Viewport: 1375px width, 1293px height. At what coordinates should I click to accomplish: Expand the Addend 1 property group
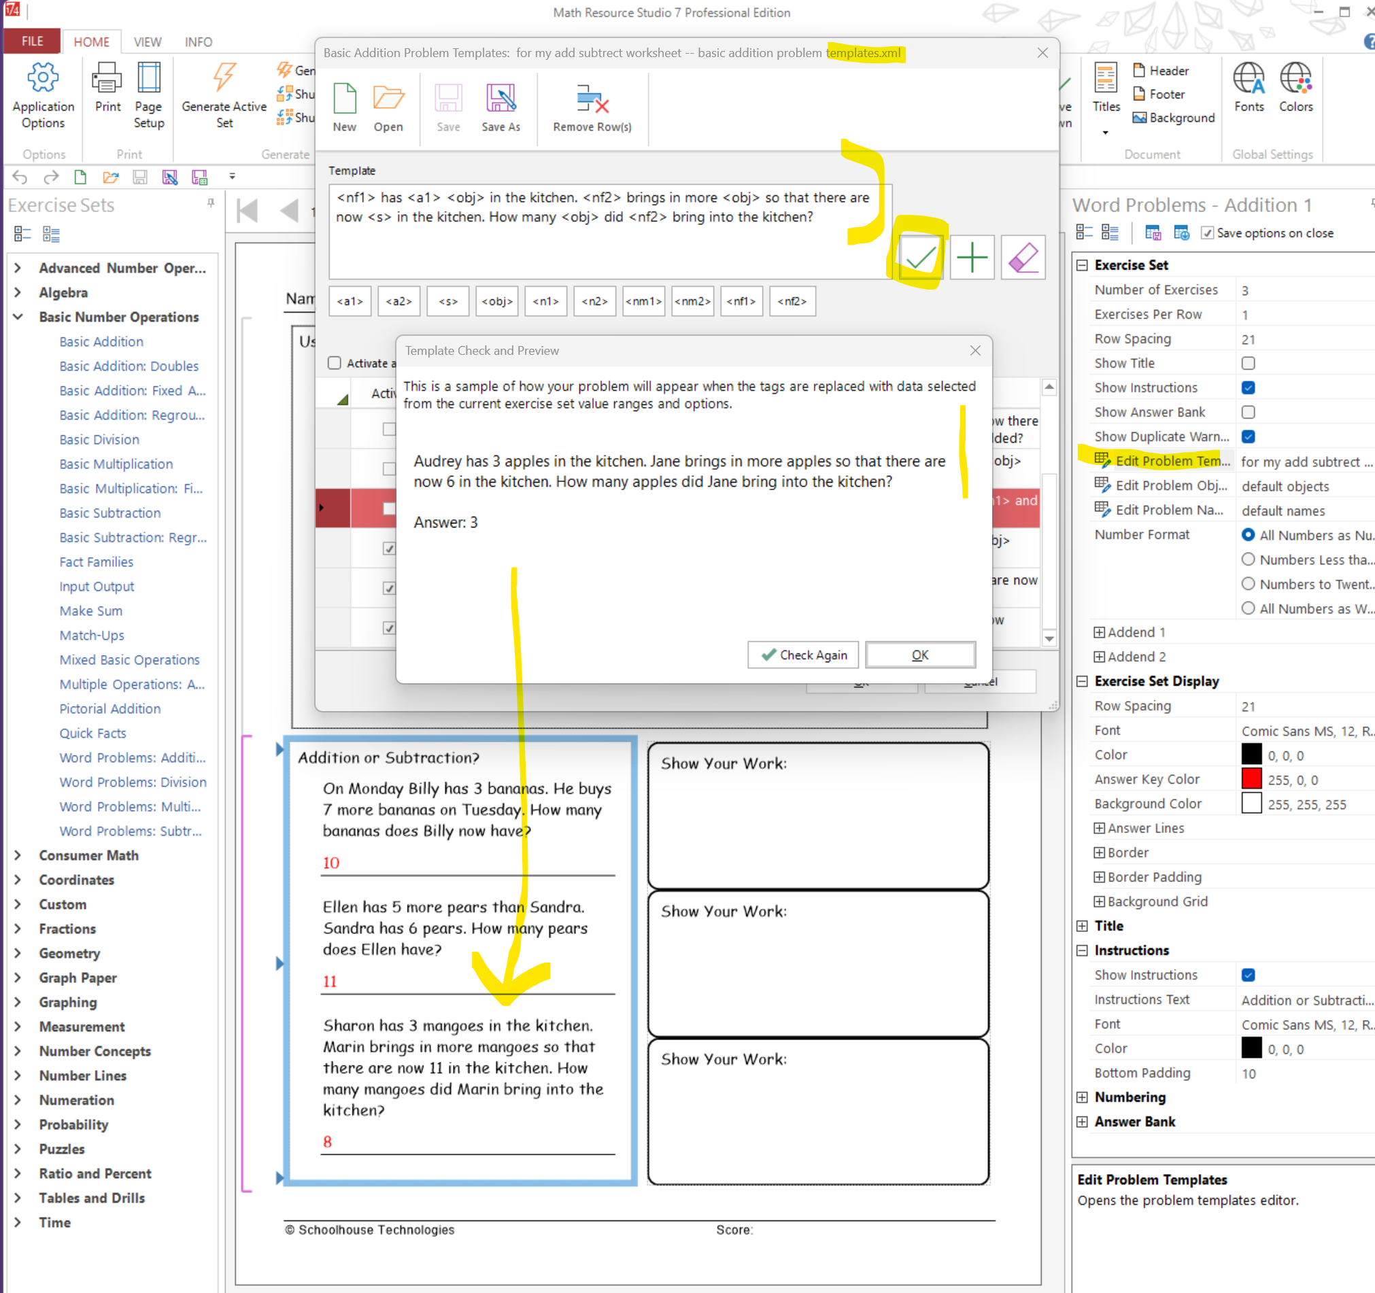coord(1099,632)
